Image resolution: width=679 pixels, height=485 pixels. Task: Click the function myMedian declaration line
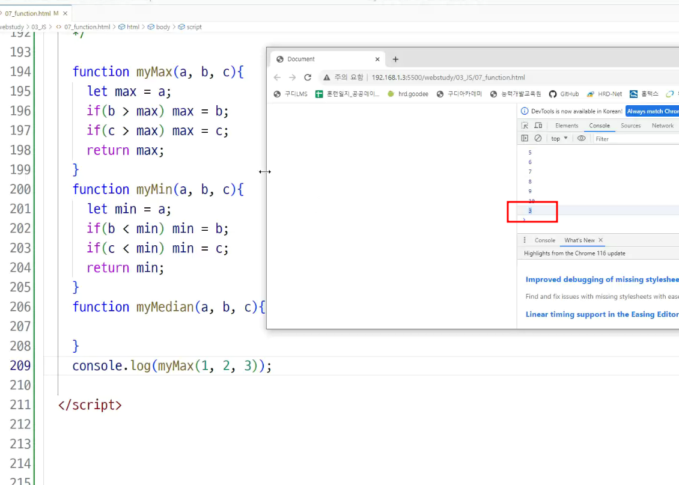169,307
